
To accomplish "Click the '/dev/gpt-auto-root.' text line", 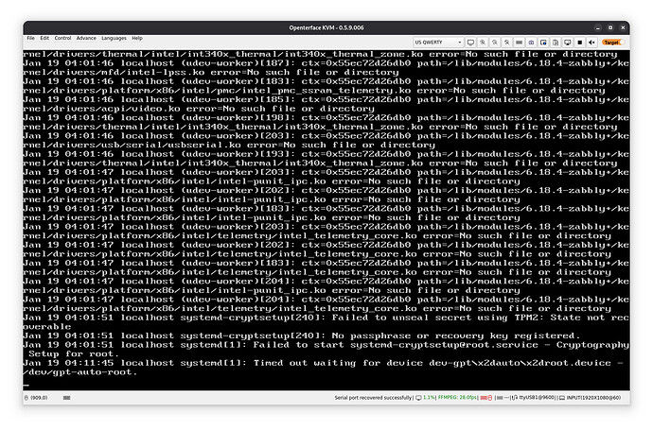I will pos(79,372).
